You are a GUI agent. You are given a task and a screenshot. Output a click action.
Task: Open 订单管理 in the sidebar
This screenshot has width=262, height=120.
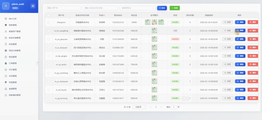pos(13,63)
